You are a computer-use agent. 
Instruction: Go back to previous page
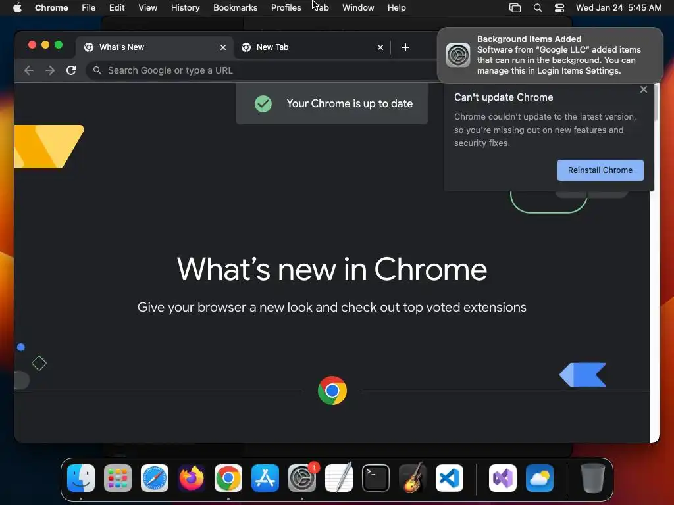[x=29, y=70]
